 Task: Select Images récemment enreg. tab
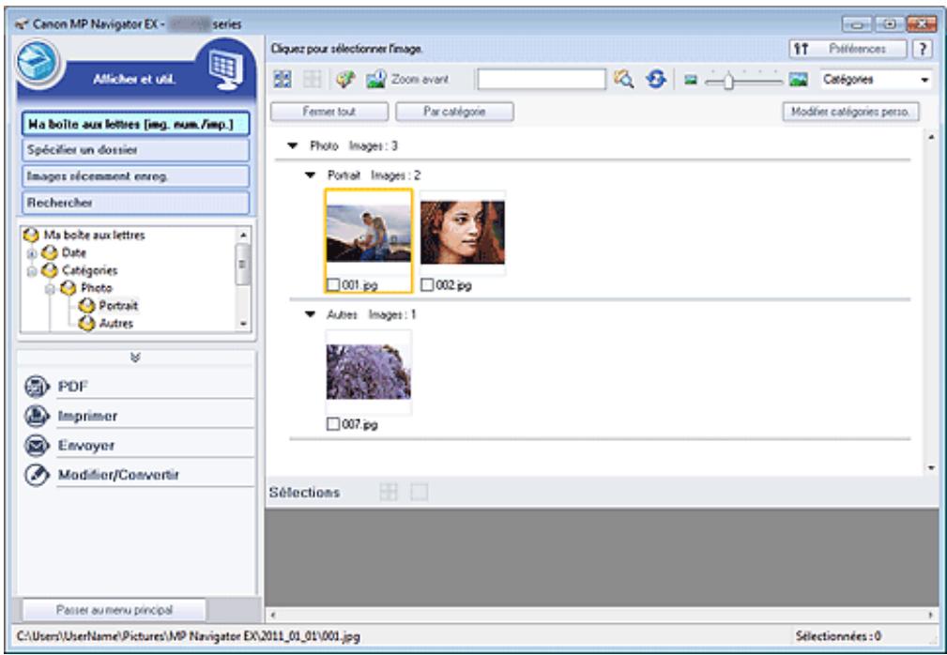(136, 176)
